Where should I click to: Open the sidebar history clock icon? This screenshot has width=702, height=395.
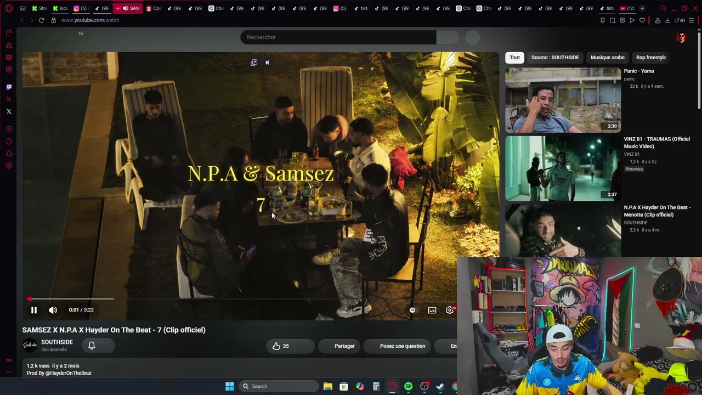point(9,142)
